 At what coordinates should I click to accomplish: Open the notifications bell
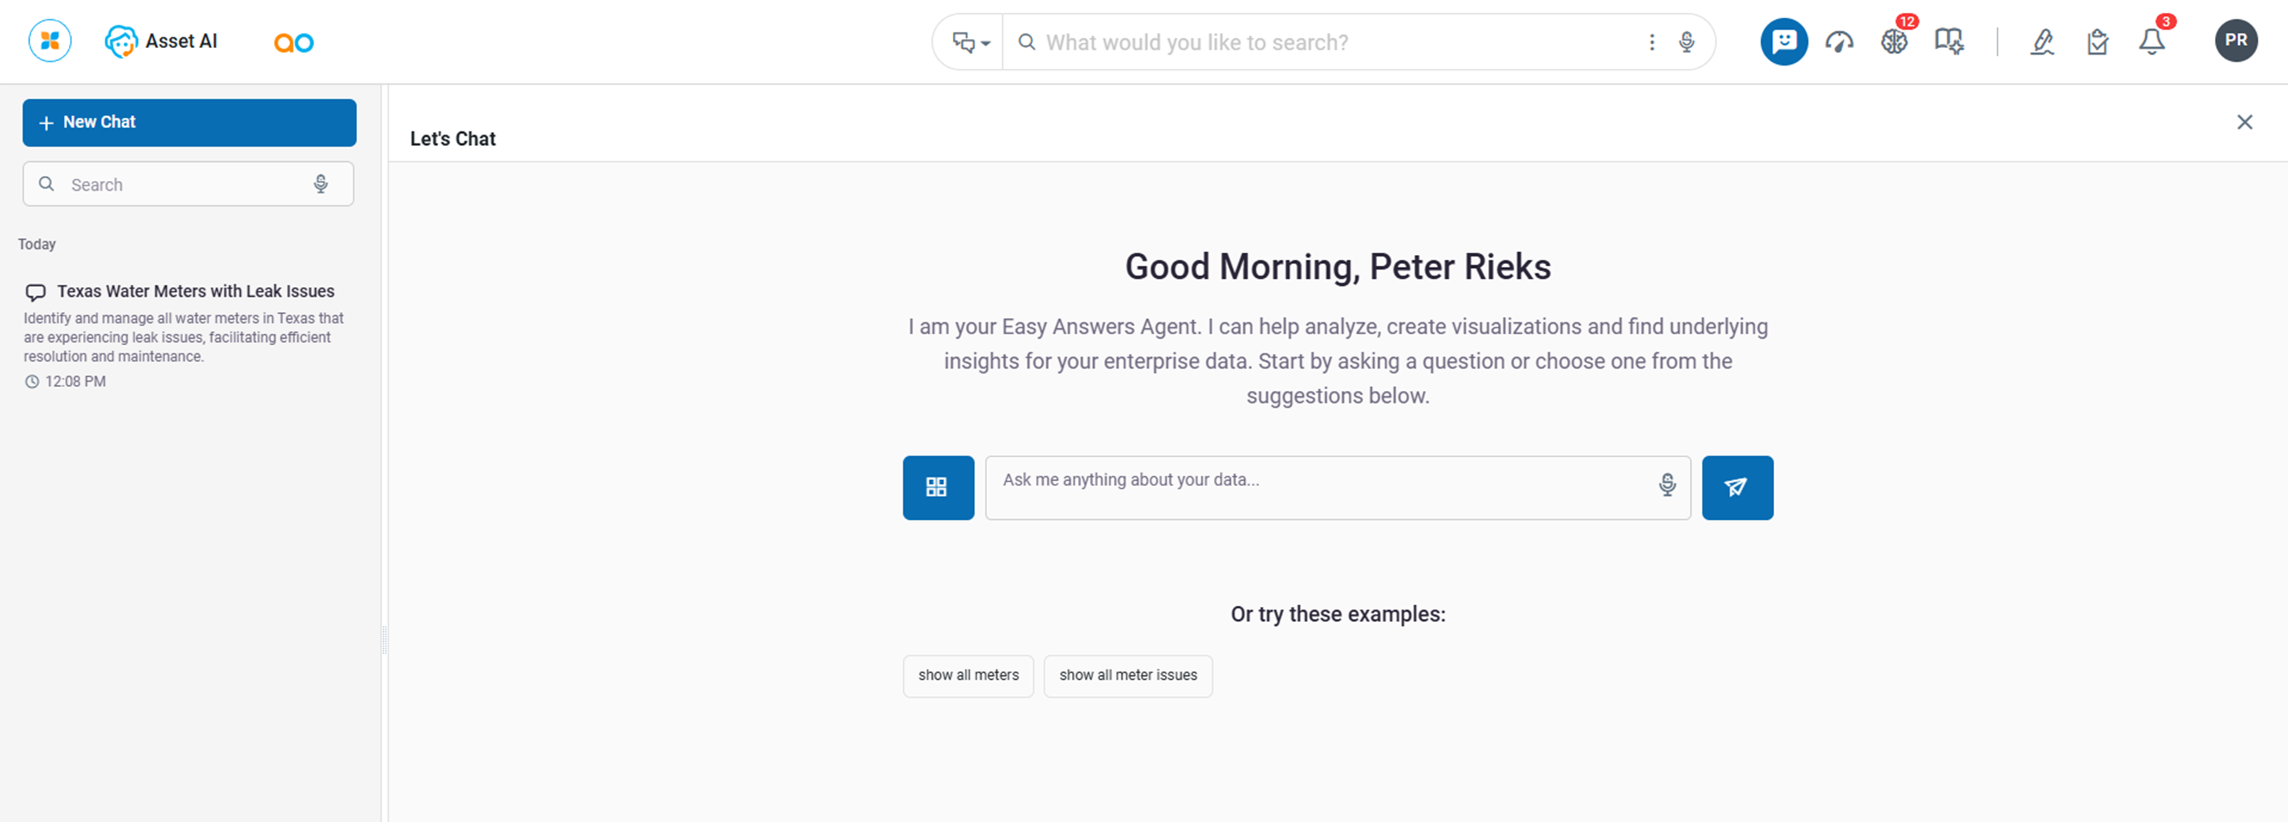[2151, 41]
